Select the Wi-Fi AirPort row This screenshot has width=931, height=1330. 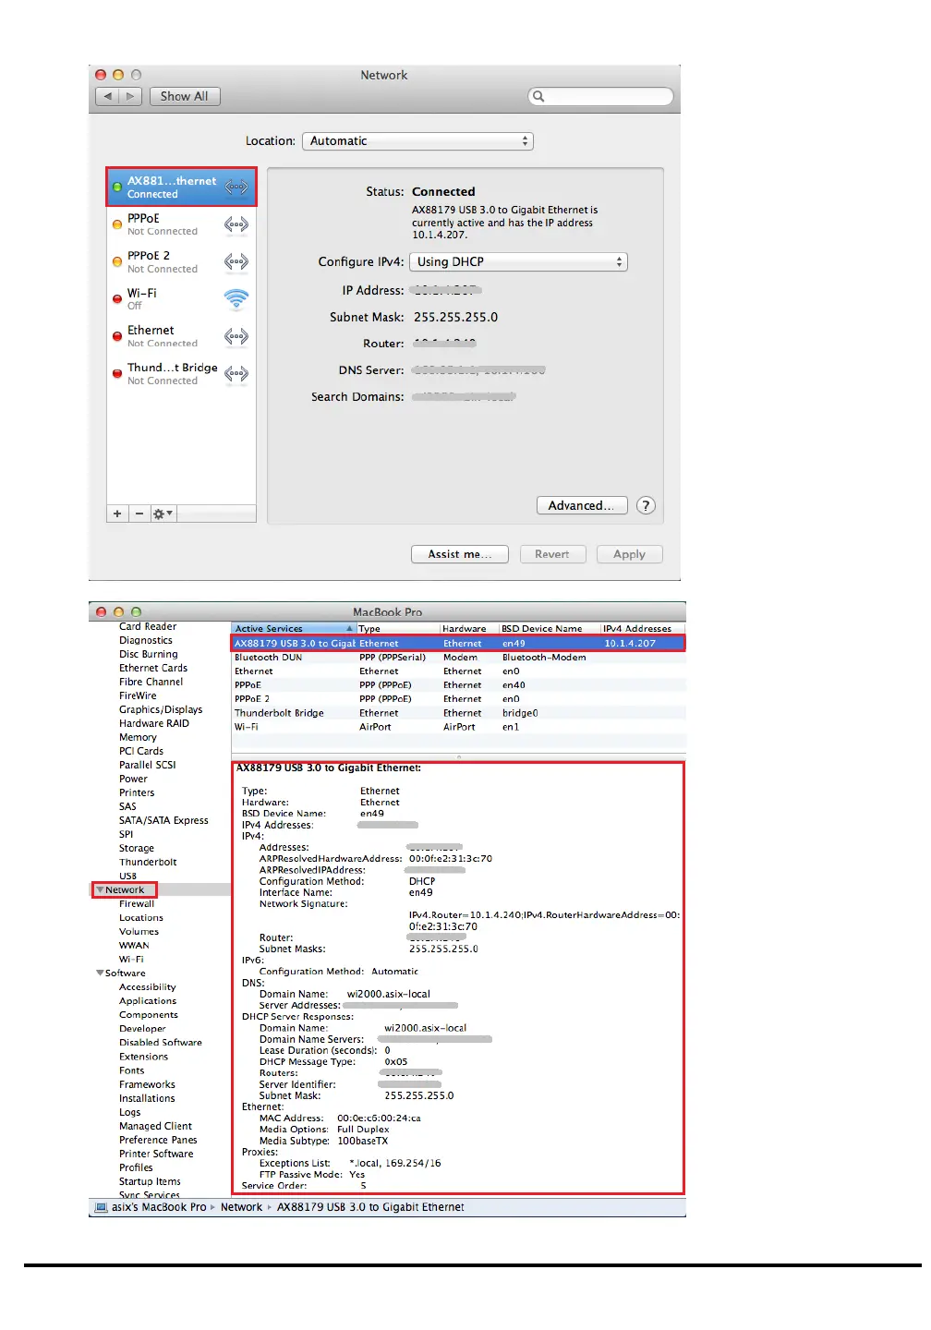458,727
